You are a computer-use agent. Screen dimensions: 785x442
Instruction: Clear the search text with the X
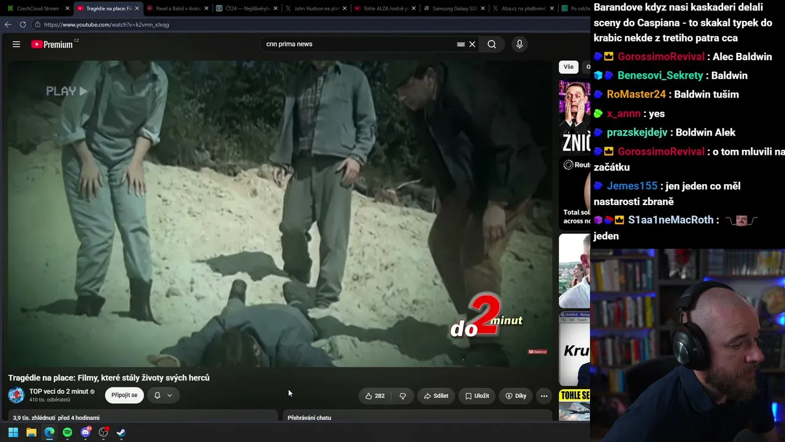(x=472, y=44)
